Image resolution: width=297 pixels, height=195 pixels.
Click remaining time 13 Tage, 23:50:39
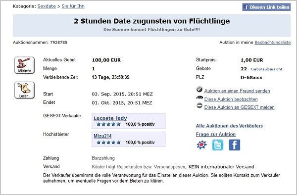[110, 77]
